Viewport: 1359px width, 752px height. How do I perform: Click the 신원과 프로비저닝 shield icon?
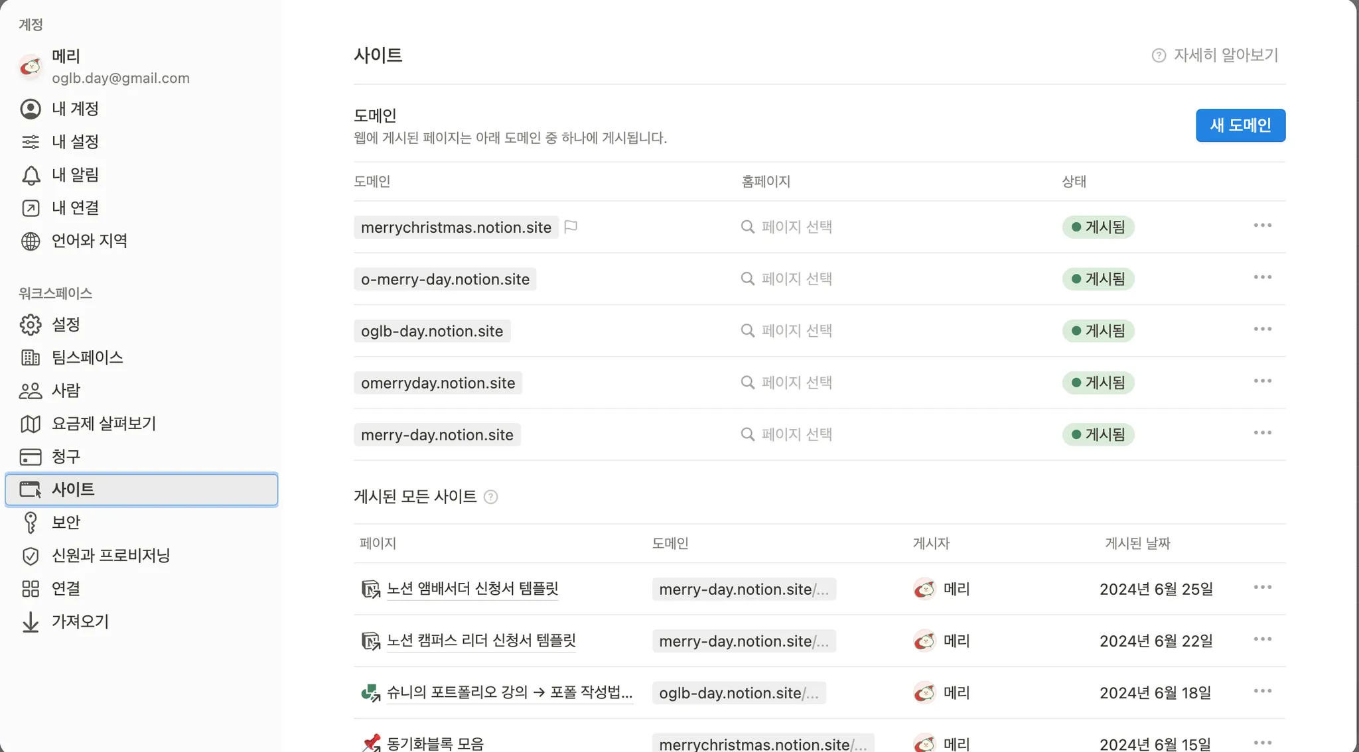31,556
